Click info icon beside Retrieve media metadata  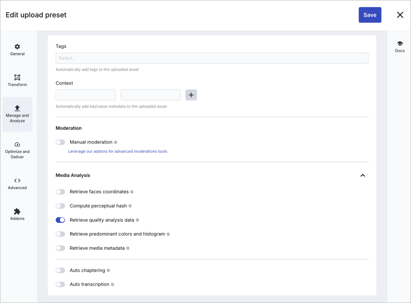(x=128, y=248)
